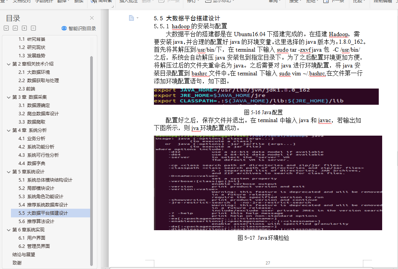The image size is (398, 269).
Task: Click the plus icon in the 目录 toolbar
Action: (25, 28)
